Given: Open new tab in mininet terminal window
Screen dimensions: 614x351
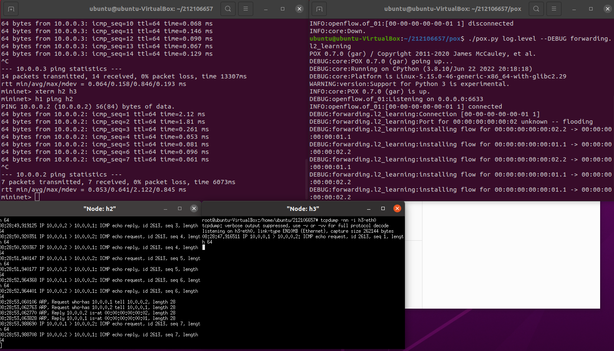Looking at the screenshot, I should pyautogui.click(x=11, y=9).
